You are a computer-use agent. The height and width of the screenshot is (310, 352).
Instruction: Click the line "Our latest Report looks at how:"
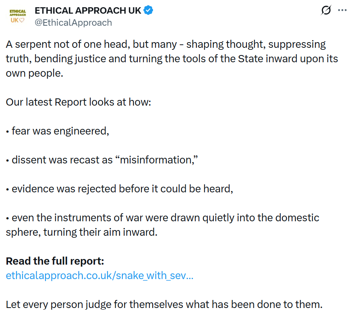pyautogui.click(x=79, y=102)
